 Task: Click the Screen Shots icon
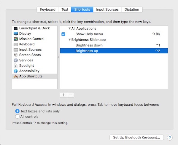pos(16,55)
